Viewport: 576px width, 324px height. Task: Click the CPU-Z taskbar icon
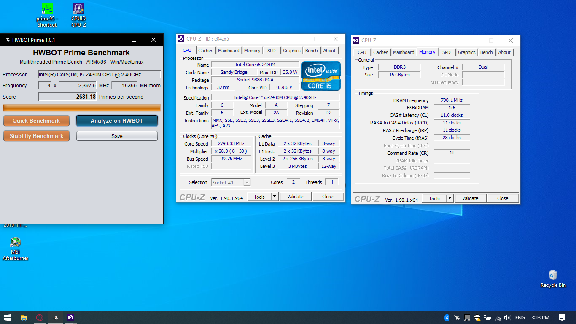point(71,318)
